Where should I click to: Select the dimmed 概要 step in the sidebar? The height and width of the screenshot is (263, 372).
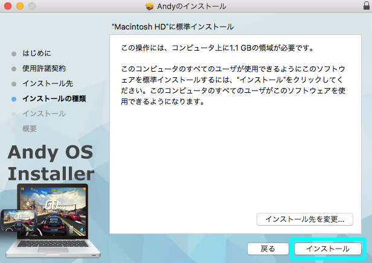[30, 129]
